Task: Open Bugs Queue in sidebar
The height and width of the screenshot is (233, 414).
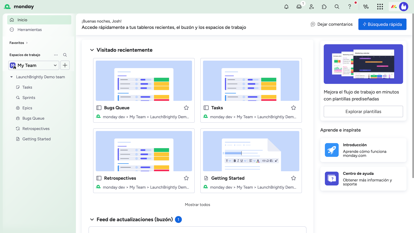Action: tap(33, 118)
